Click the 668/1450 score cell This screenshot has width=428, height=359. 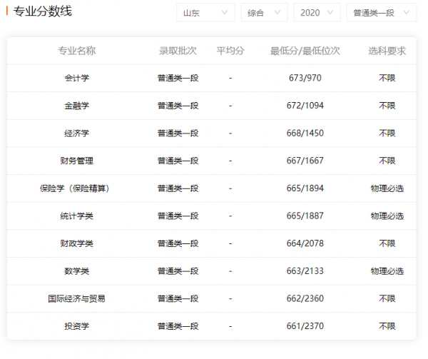click(305, 133)
